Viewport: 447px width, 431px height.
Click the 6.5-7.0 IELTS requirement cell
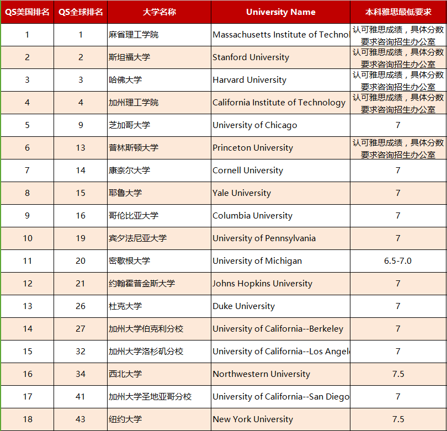398,261
